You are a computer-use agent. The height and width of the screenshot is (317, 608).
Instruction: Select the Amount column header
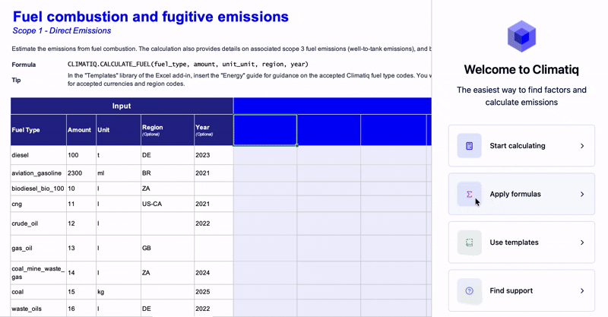81,130
